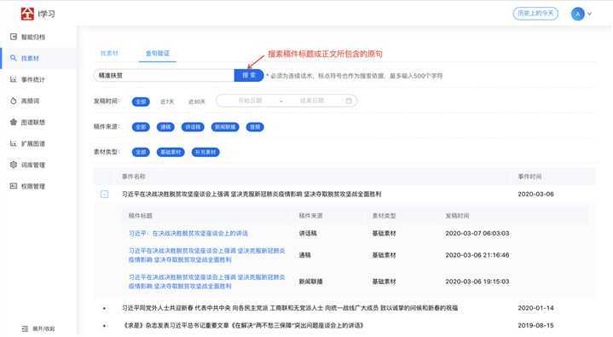This screenshot has width=613, height=337.
Task: Toggle the 补充素材 type filter chip
Action: (205, 152)
